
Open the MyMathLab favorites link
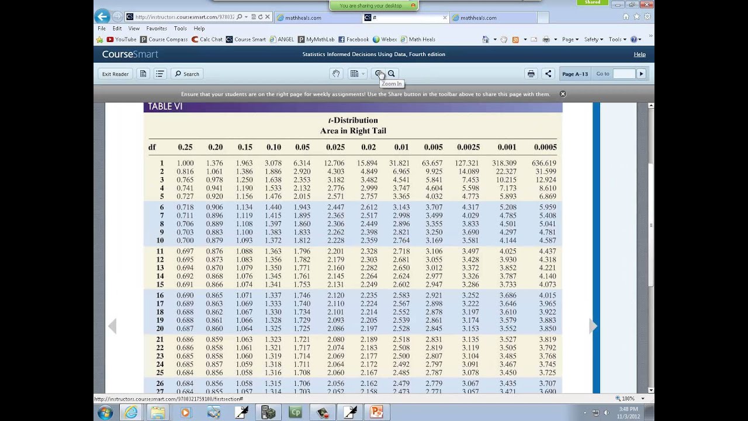(x=316, y=39)
